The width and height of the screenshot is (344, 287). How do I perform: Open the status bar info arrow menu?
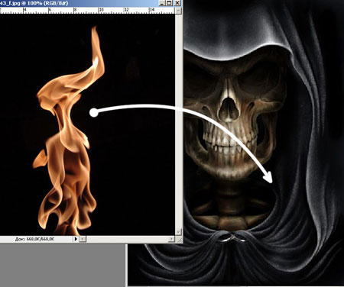[76, 239]
